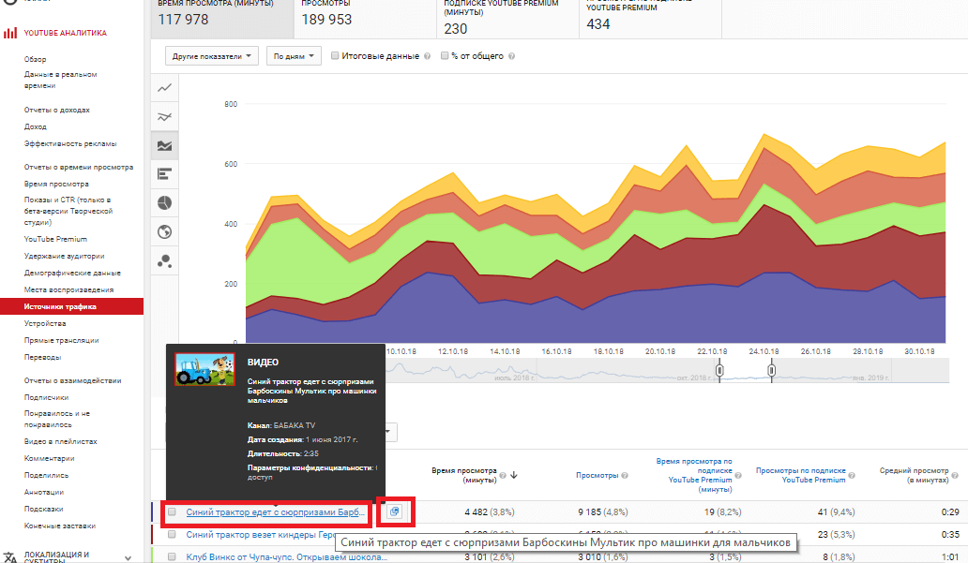Enable the Итоговые данные checkbox
The height and width of the screenshot is (563, 968).
(334, 55)
